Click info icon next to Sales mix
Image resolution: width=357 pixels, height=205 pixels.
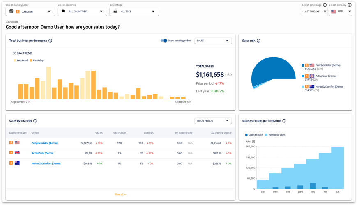click(259, 41)
